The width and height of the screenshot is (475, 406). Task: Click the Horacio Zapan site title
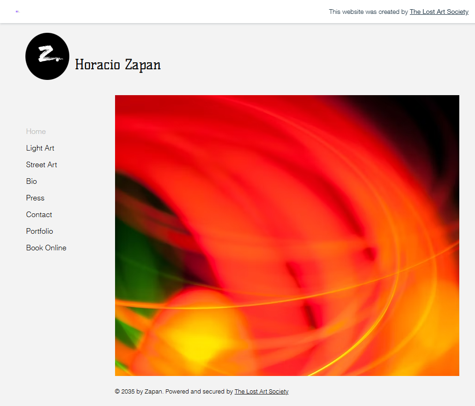118,65
